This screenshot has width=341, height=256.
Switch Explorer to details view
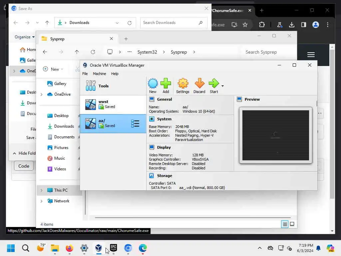(x=285, y=224)
